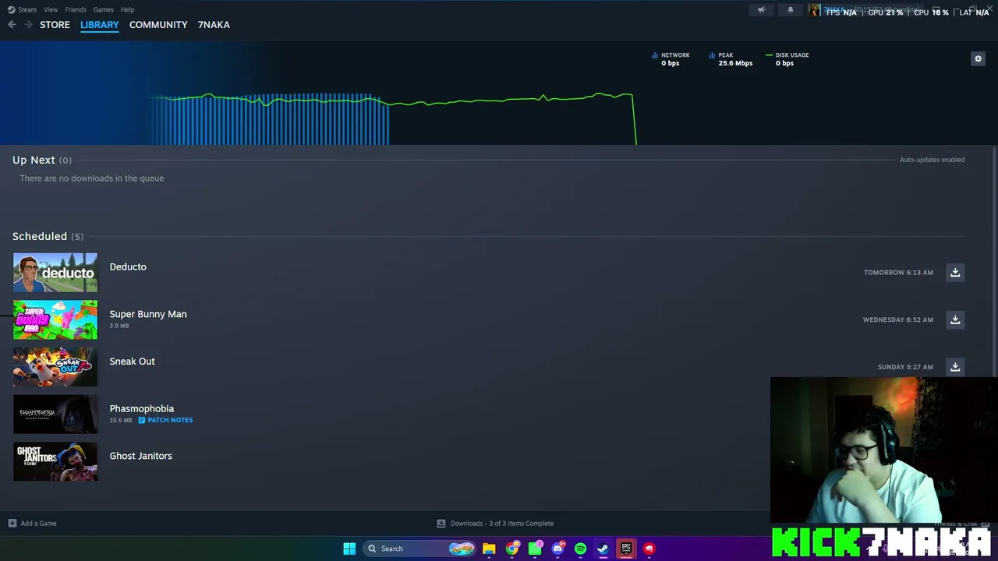Click the Deducto thumbnail
998x561 pixels.
[x=55, y=273]
